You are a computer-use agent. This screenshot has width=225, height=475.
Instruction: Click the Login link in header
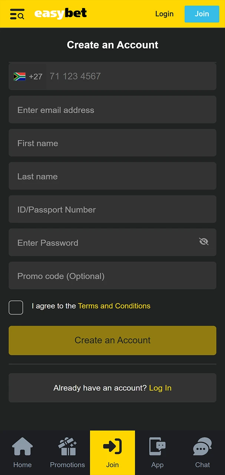pyautogui.click(x=164, y=14)
